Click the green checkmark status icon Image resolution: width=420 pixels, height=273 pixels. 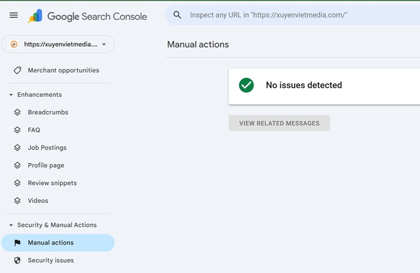click(x=246, y=85)
